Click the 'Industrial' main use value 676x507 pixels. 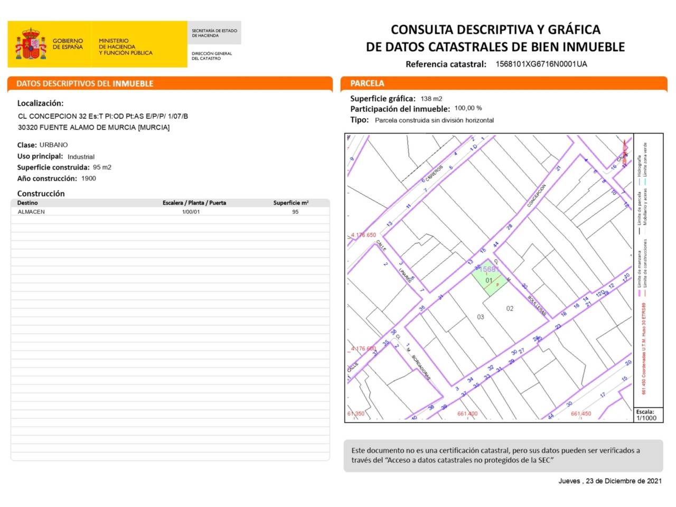81,157
